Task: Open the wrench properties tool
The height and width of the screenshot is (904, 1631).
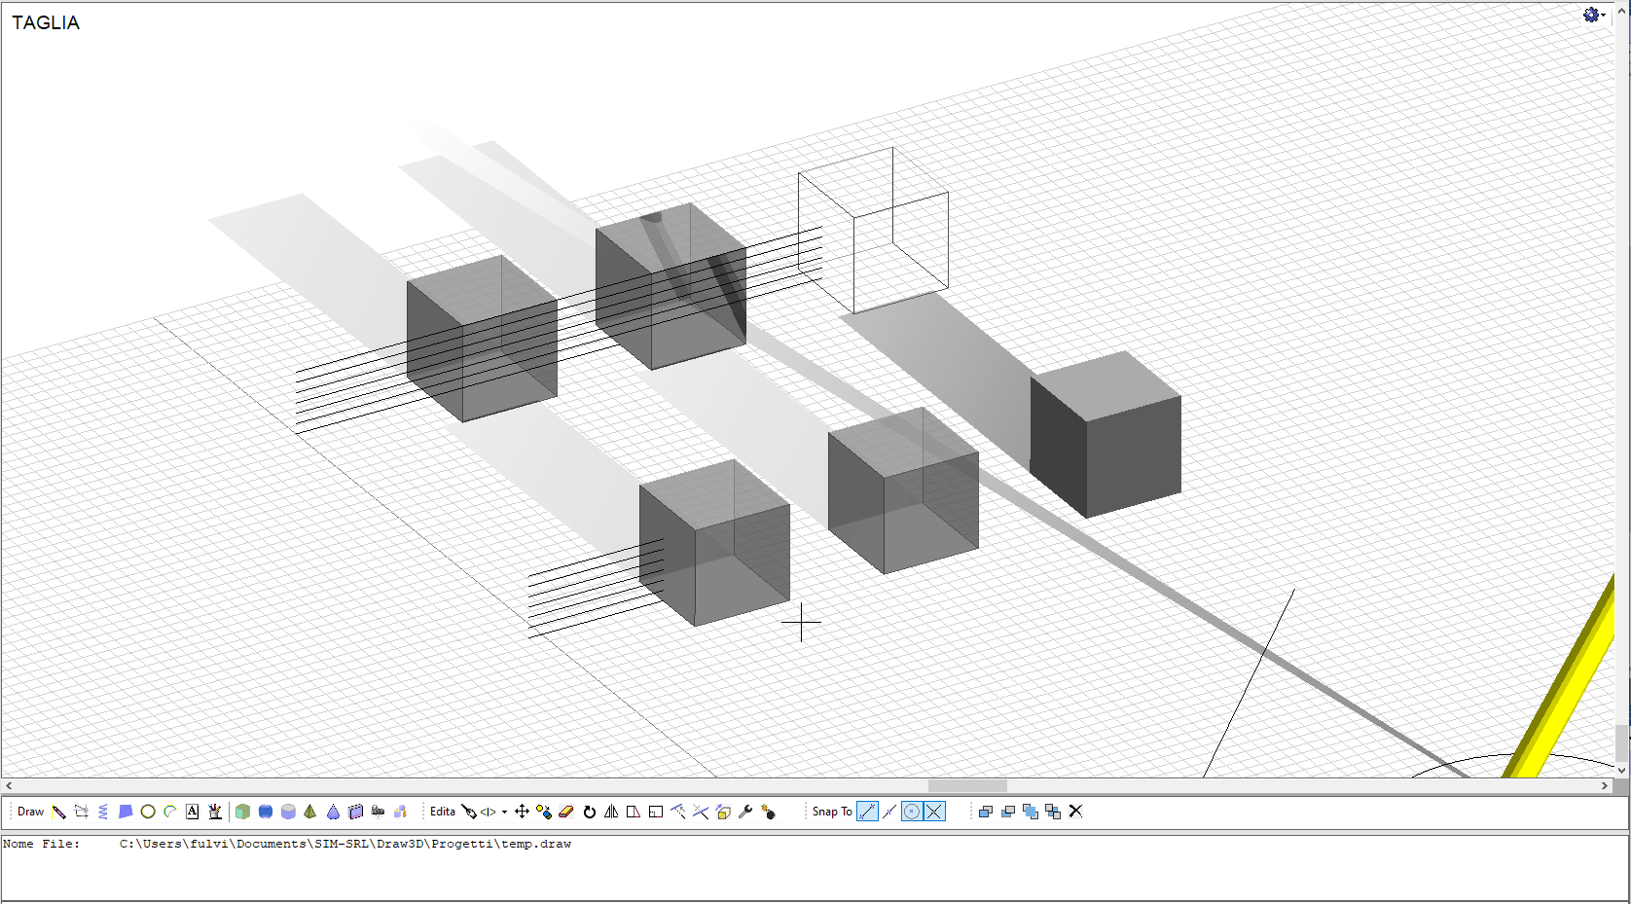Action: point(745,812)
